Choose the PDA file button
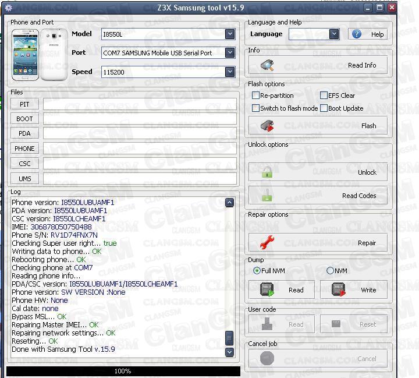This screenshot has height=378, width=419. (x=24, y=133)
